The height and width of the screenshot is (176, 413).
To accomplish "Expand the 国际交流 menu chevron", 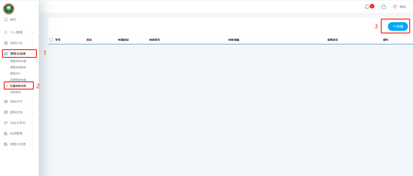I will 32,112.
